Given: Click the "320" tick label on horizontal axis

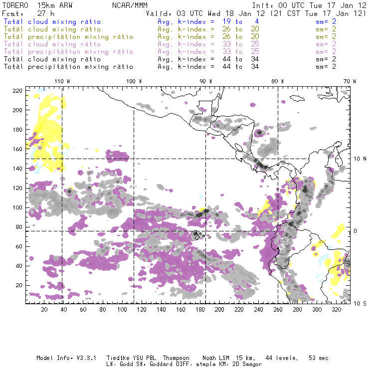Looking at the screenshot, I should pyautogui.click(x=336, y=310).
